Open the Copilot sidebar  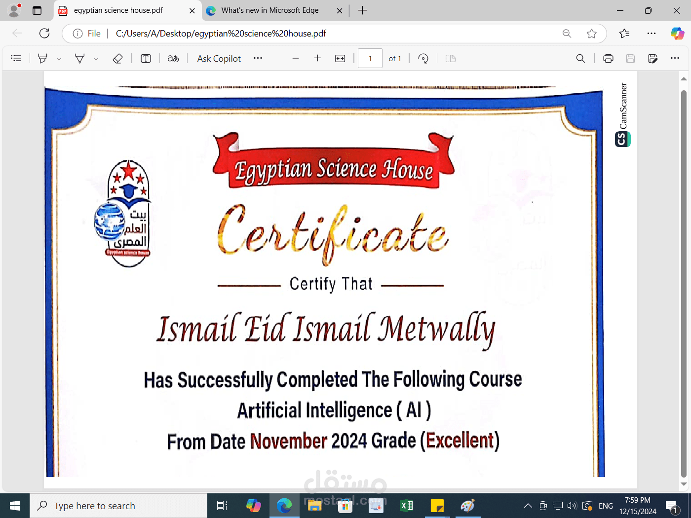(677, 33)
